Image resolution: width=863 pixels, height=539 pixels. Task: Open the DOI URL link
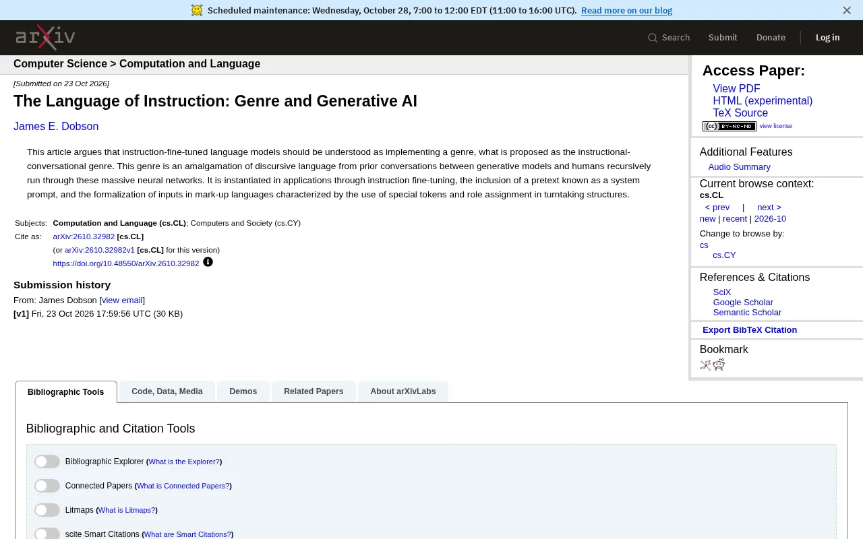(x=126, y=263)
